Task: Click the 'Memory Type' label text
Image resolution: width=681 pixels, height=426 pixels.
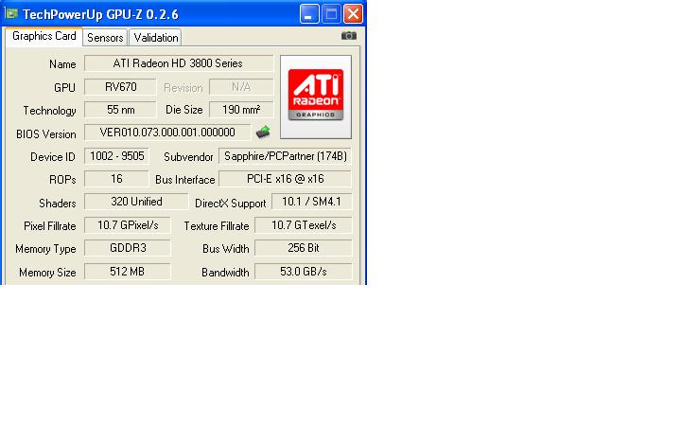Action: click(x=45, y=249)
